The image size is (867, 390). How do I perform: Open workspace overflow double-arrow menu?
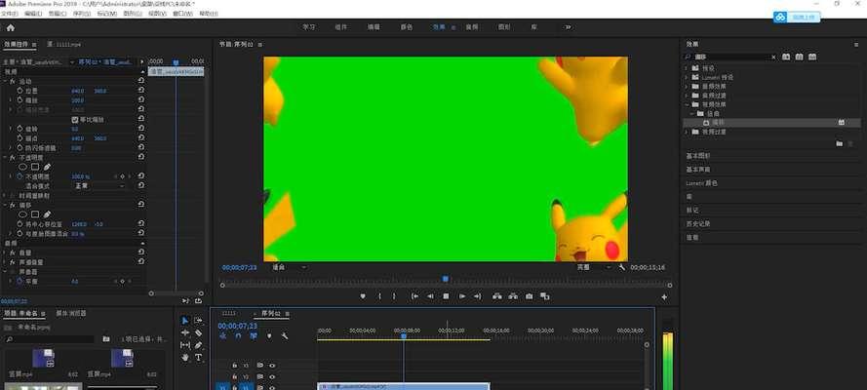pos(568,27)
